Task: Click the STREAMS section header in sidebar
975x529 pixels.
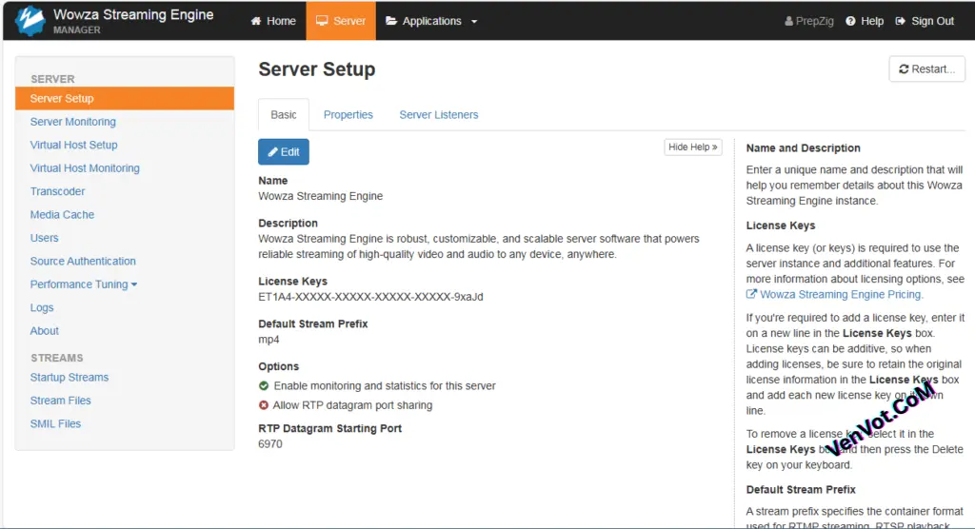Action: click(56, 358)
